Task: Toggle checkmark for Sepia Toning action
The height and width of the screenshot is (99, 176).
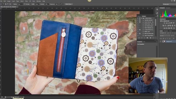Action: coord(138,35)
